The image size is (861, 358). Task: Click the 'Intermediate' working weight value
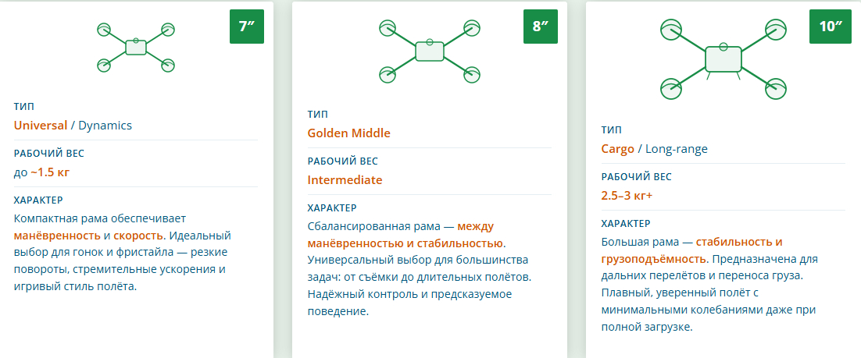pyautogui.click(x=345, y=179)
